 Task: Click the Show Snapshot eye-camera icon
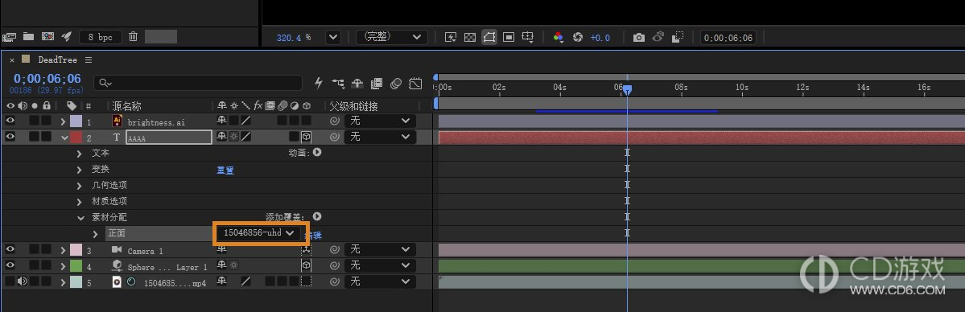658,37
